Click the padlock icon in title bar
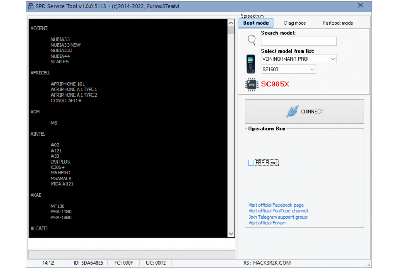 (31, 6)
